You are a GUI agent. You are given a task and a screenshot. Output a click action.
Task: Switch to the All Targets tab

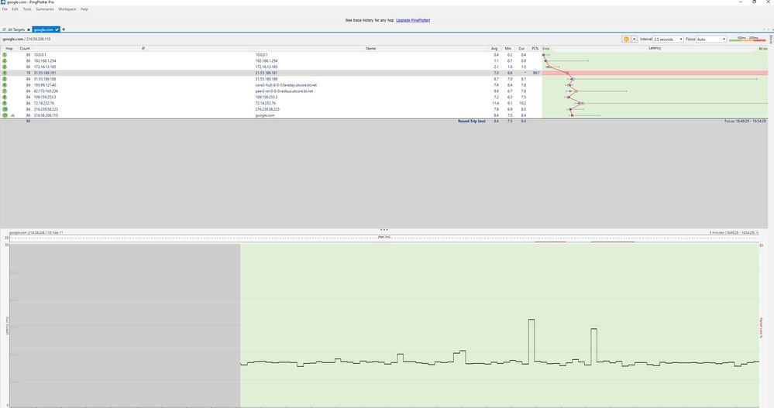click(15, 29)
